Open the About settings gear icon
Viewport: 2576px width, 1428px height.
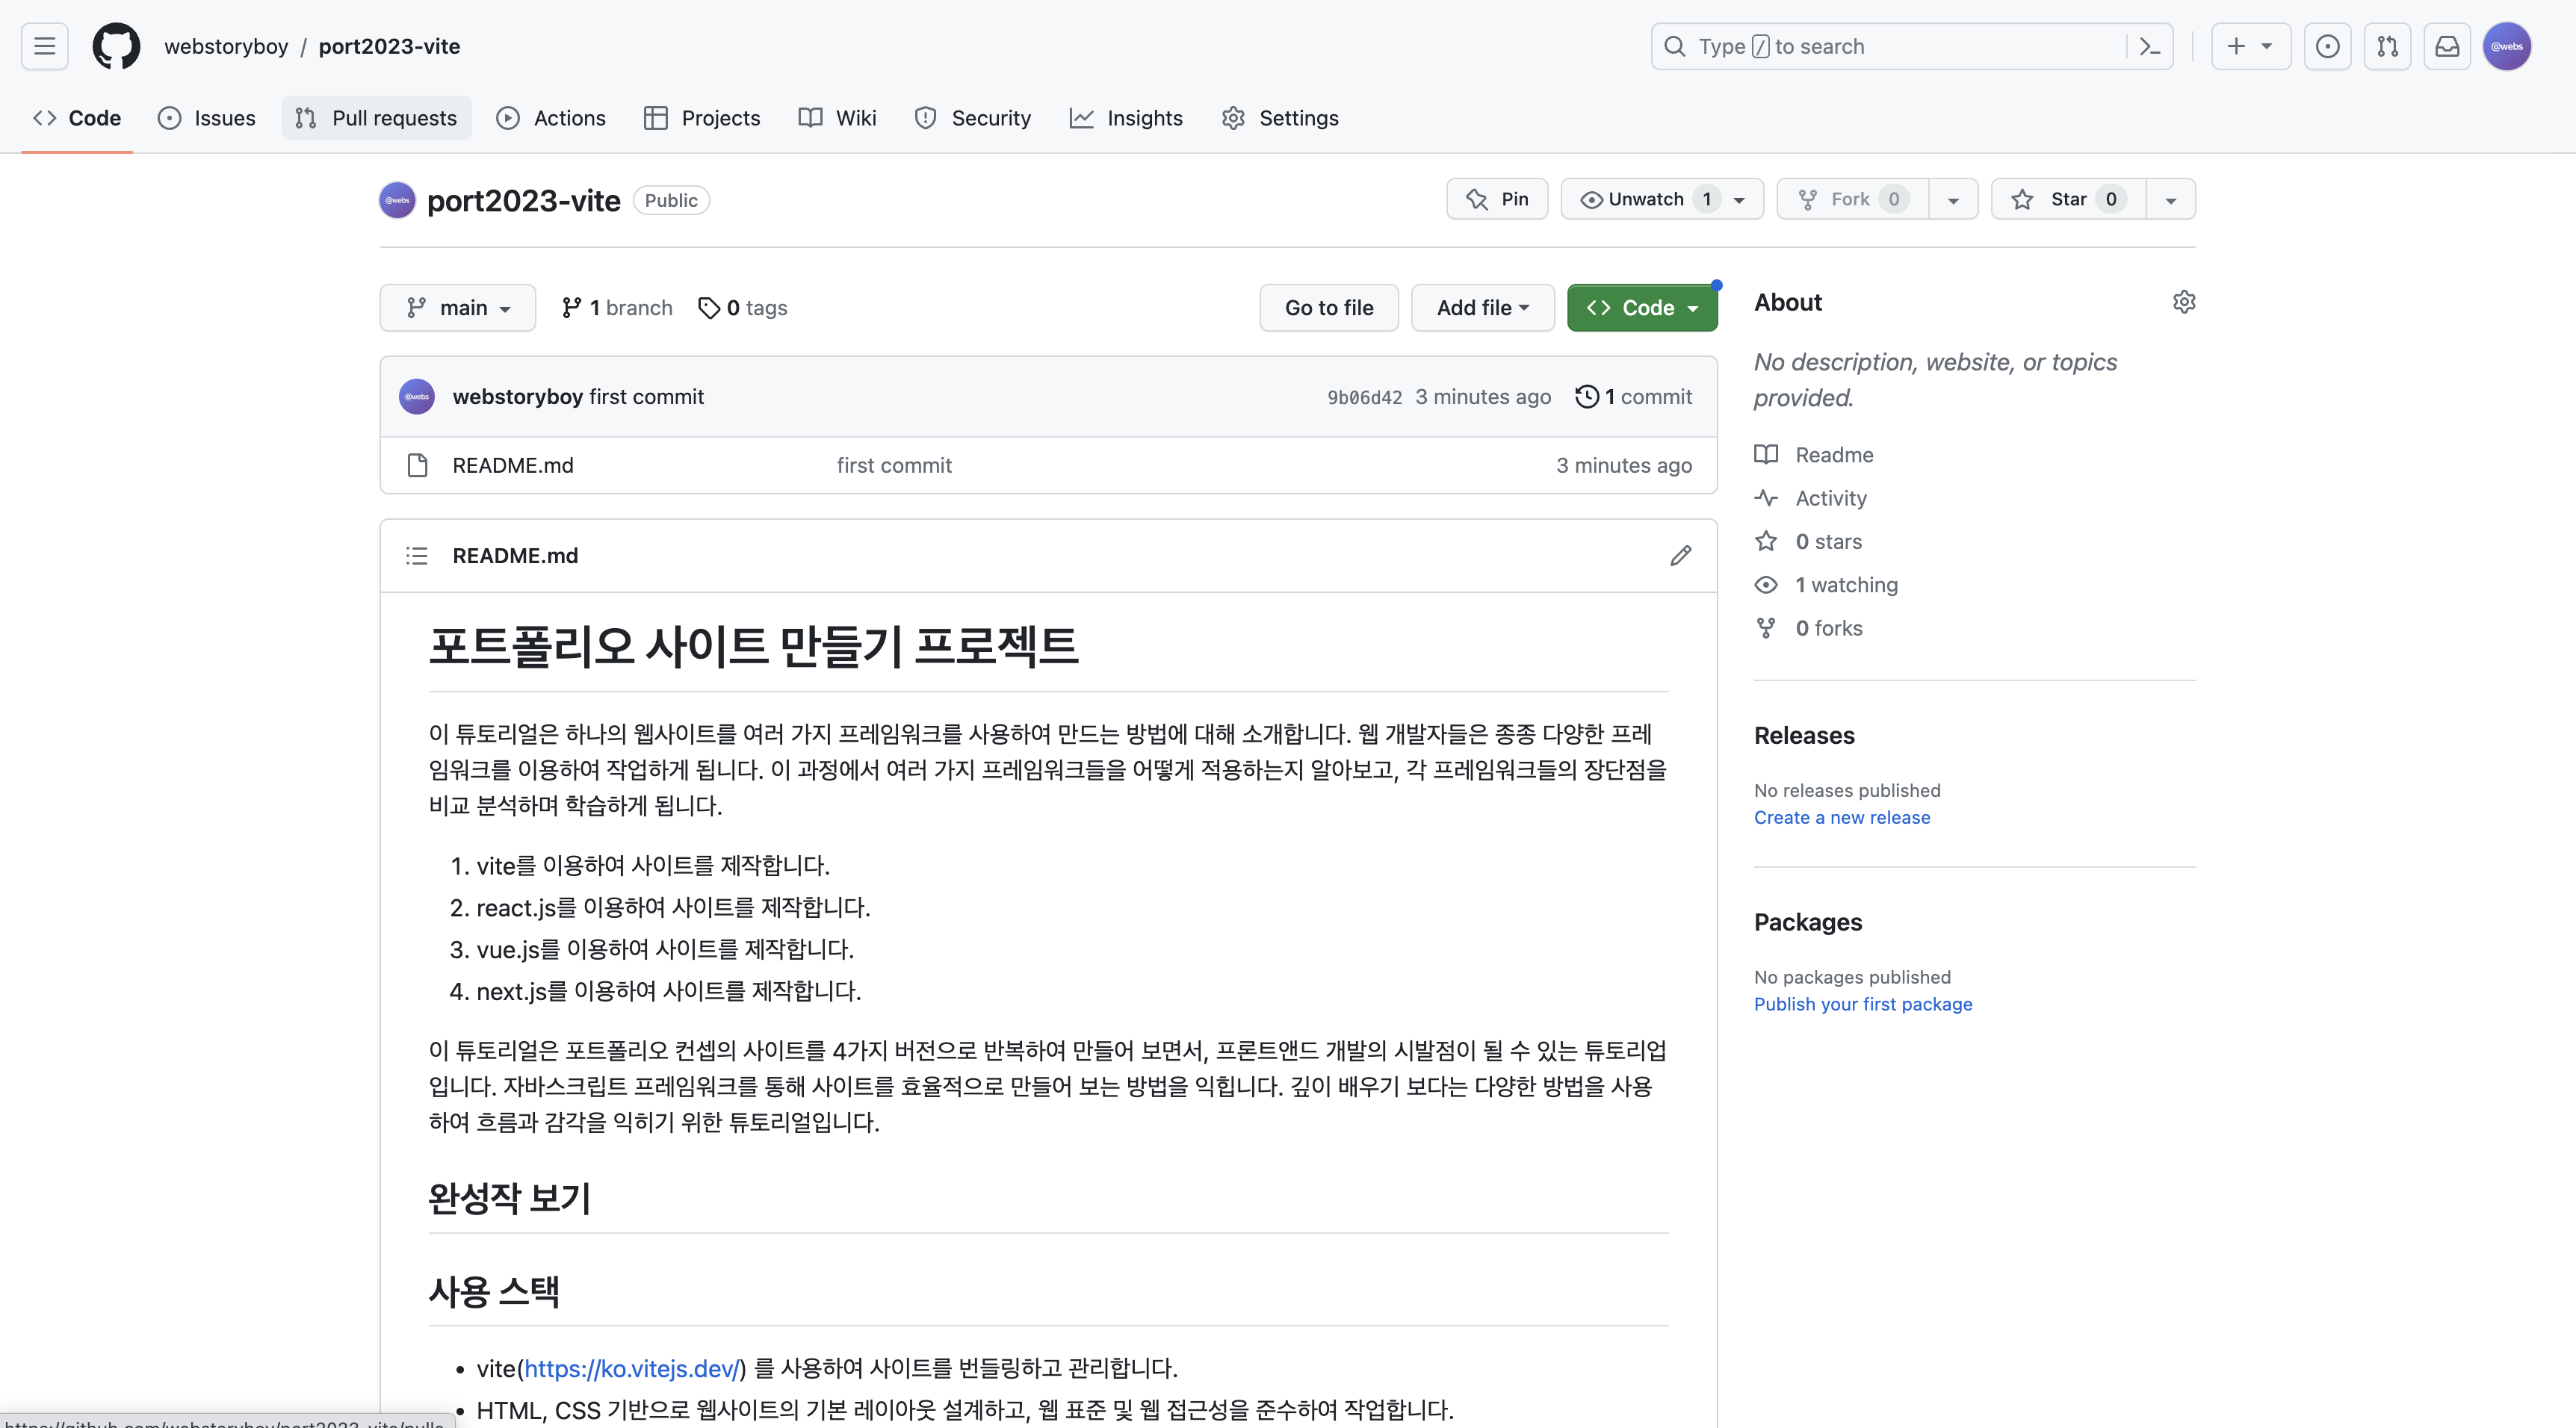pyautogui.click(x=2184, y=302)
